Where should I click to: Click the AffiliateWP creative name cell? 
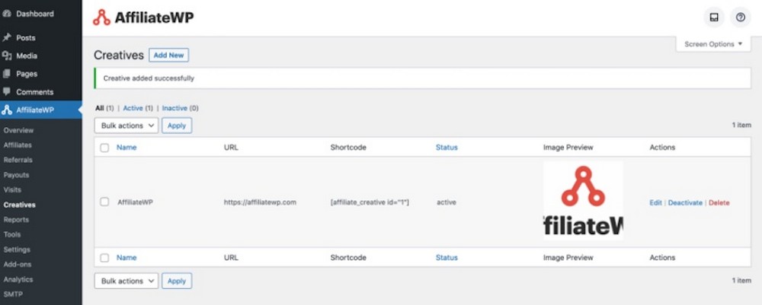tap(135, 202)
